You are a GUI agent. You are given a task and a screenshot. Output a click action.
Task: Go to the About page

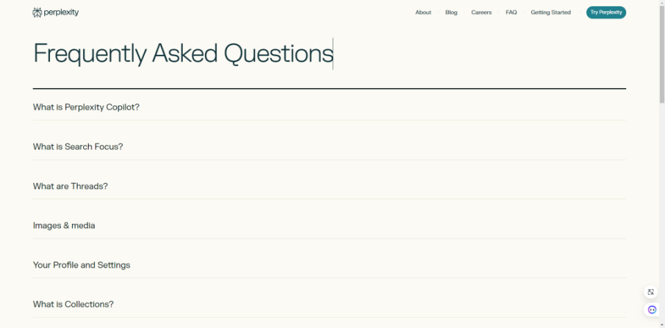[423, 12]
